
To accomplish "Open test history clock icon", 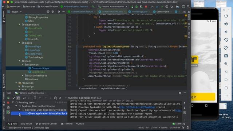I will click(55, 98).
